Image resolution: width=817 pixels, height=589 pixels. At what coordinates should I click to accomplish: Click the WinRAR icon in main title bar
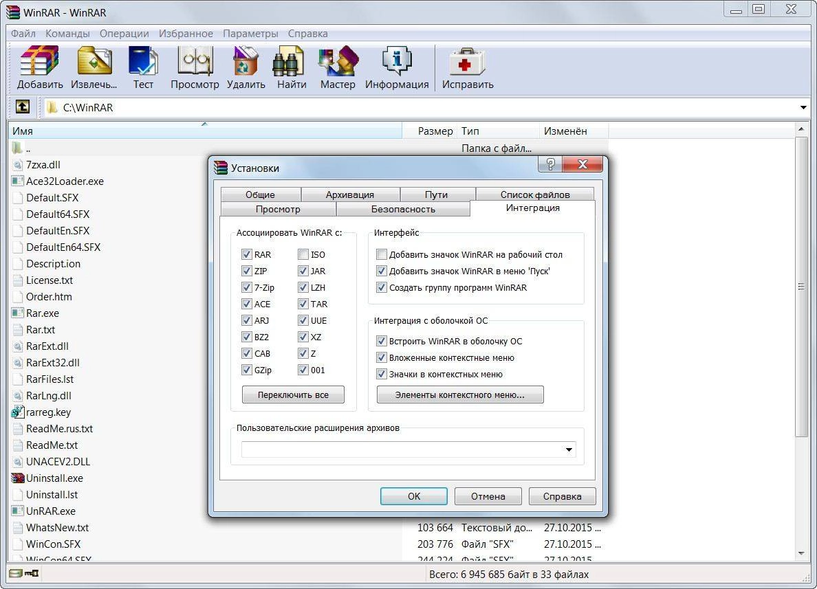click(13, 12)
